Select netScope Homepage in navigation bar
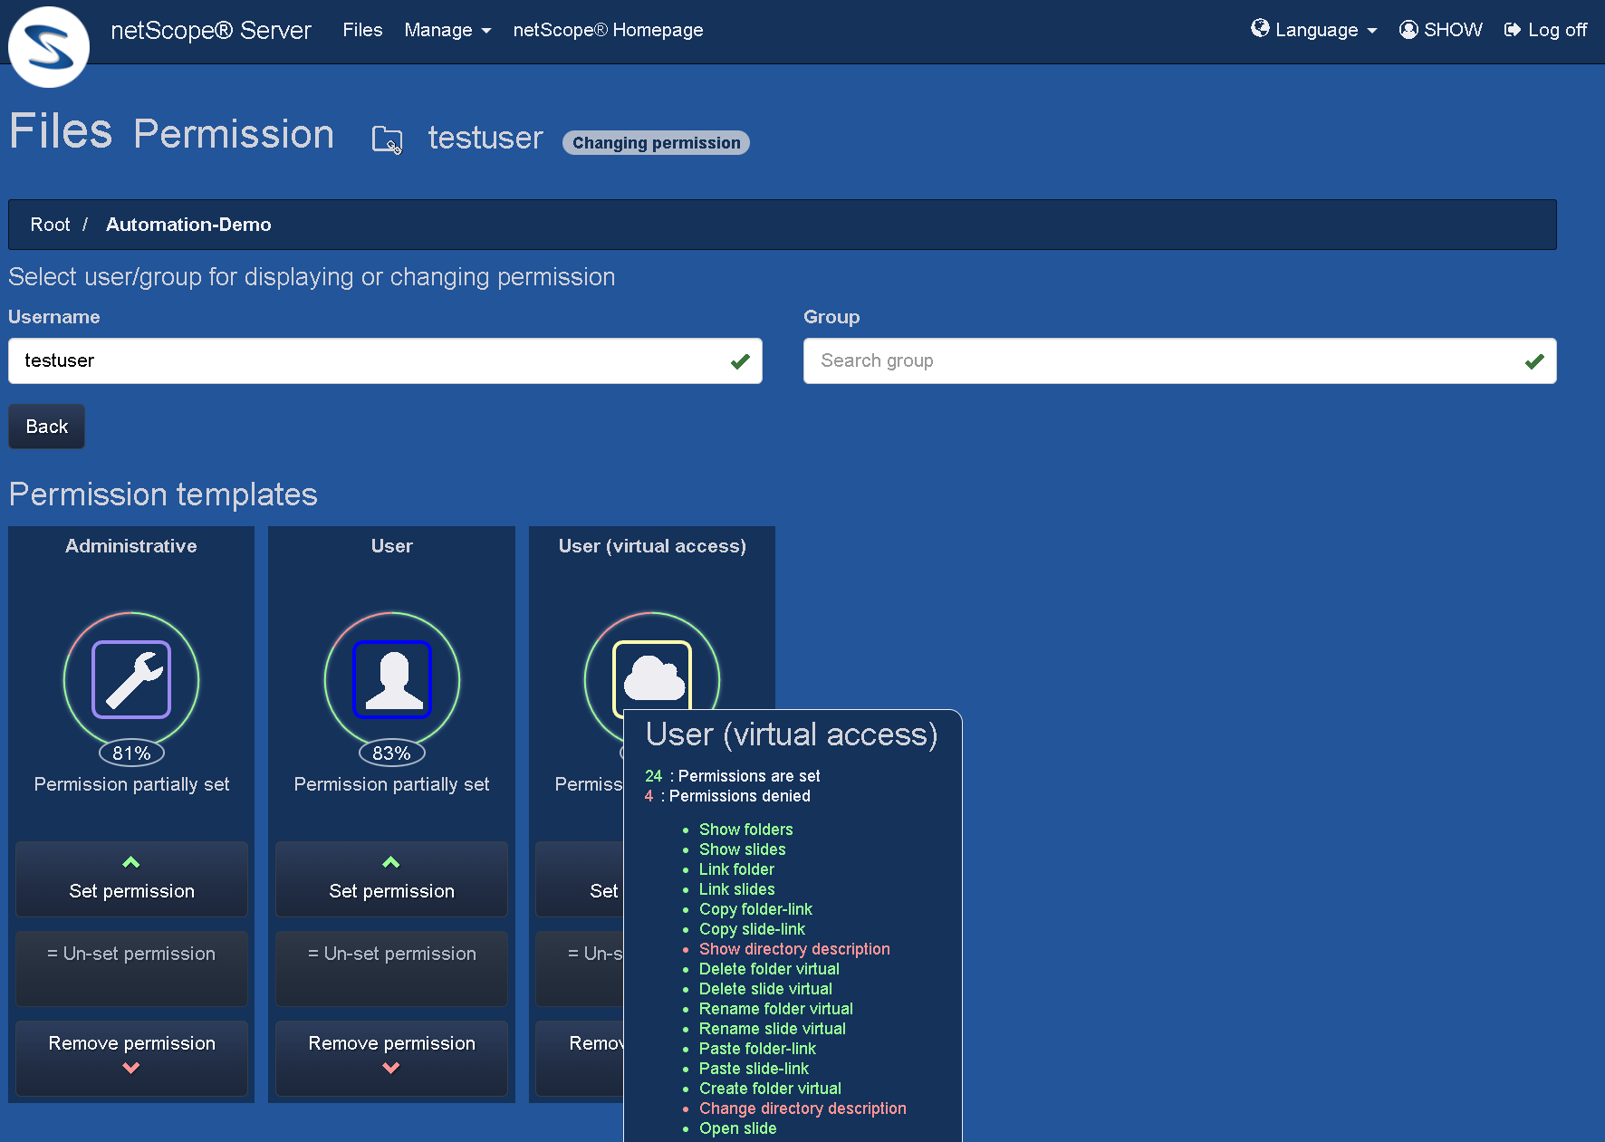This screenshot has width=1605, height=1142. (608, 30)
